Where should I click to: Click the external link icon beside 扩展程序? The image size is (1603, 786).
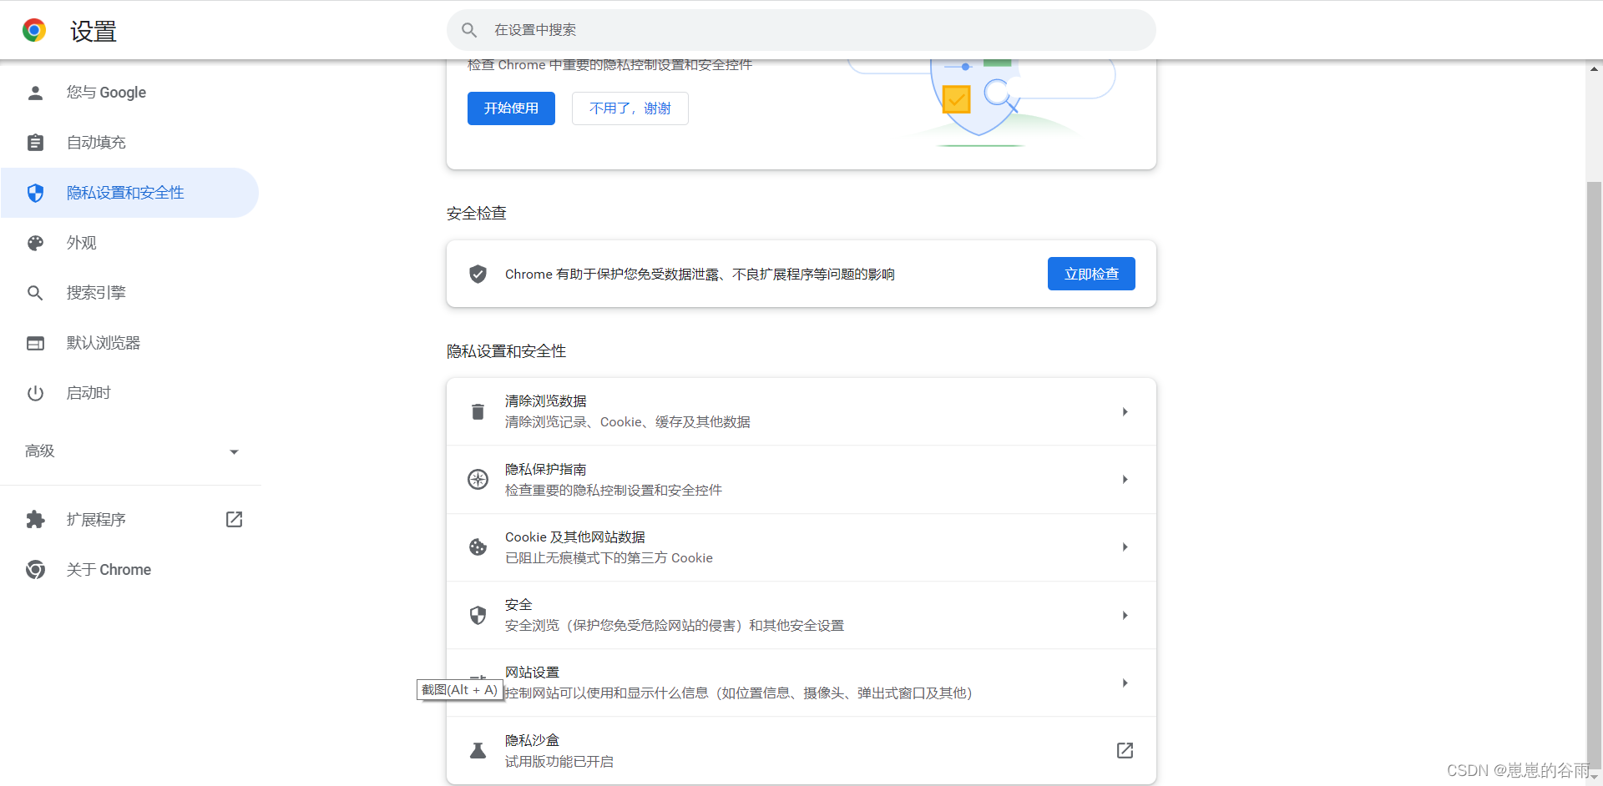pyautogui.click(x=234, y=520)
